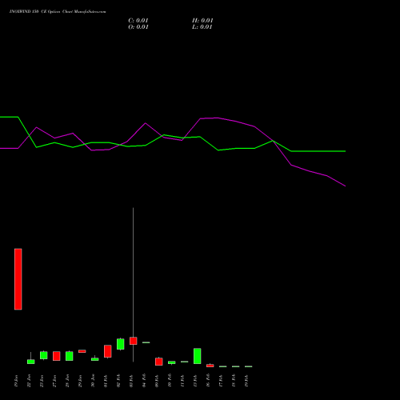Click the 23 Jan date label

coord(42,381)
